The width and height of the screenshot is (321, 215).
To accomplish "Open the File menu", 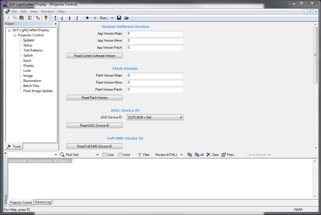I will click(14, 12).
